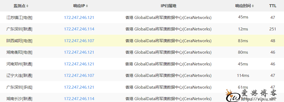The height and width of the screenshot is (102, 284).
Task: Click the 114ms response time value
Action: [x=243, y=76]
